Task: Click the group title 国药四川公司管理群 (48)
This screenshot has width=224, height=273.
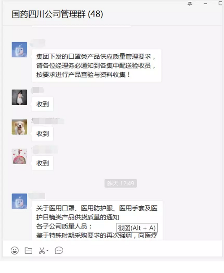Action: (x=57, y=14)
